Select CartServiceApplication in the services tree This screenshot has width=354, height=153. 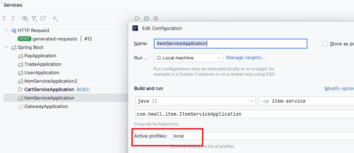(x=49, y=90)
